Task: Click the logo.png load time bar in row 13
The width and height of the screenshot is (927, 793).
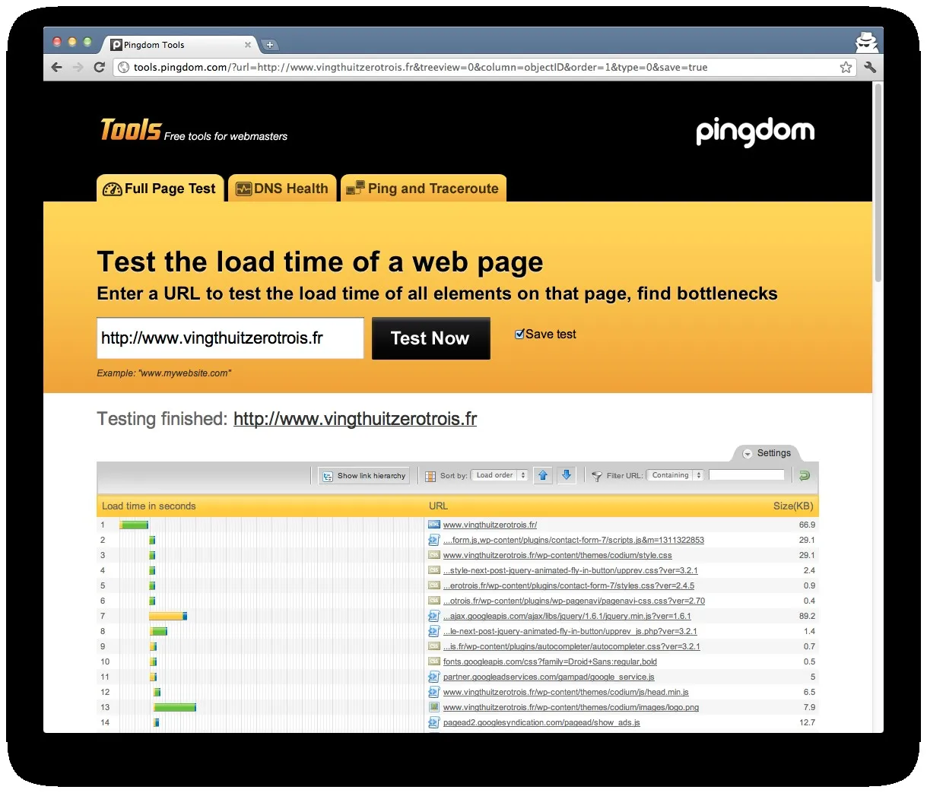Action: [x=175, y=707]
